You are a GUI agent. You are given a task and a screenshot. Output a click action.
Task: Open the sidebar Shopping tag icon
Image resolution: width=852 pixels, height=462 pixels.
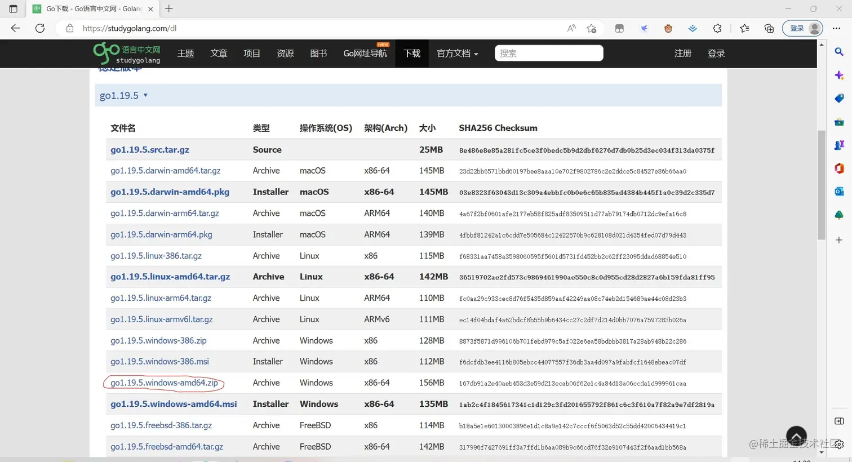click(839, 99)
